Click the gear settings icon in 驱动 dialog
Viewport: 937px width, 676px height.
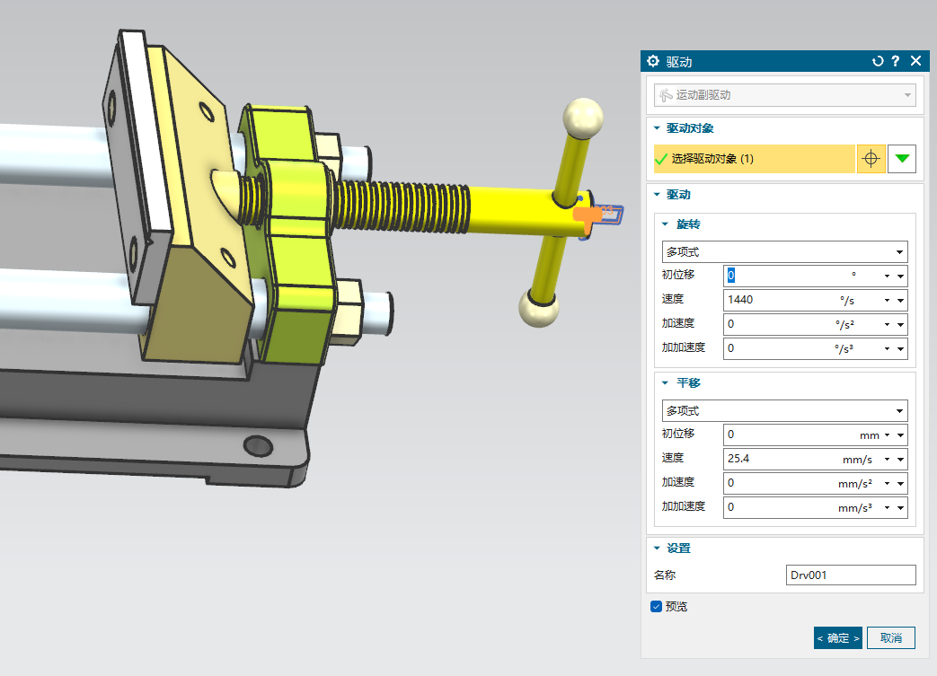tap(653, 61)
